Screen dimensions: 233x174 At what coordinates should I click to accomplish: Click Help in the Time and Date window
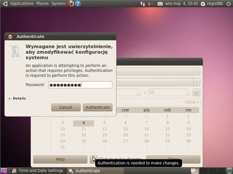tap(60, 159)
